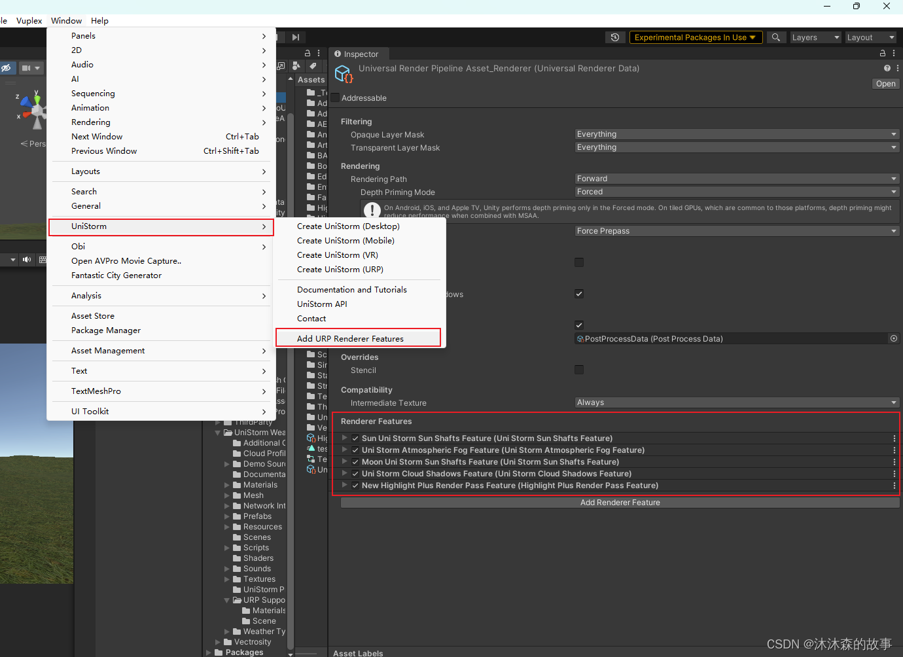903x657 pixels.
Task: Open the Inspector panel kebab menu
Action: 894,54
